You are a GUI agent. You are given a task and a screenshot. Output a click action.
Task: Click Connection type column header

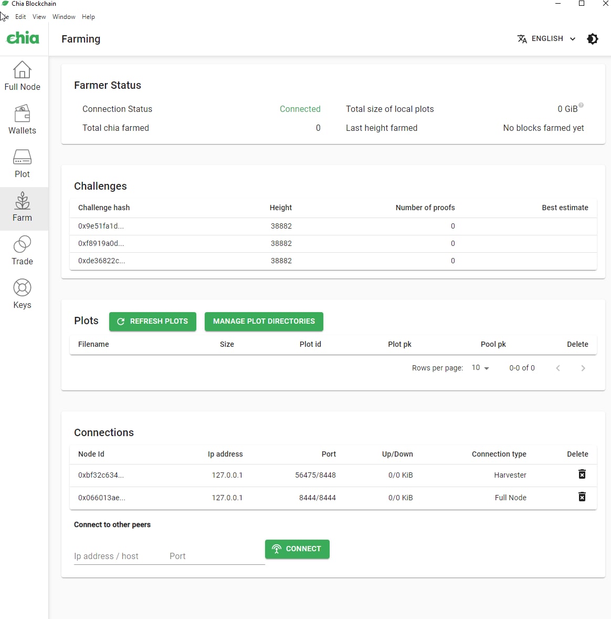[x=499, y=454]
